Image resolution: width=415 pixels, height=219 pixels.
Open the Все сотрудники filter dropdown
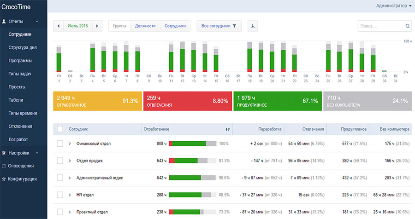pyautogui.click(x=219, y=26)
